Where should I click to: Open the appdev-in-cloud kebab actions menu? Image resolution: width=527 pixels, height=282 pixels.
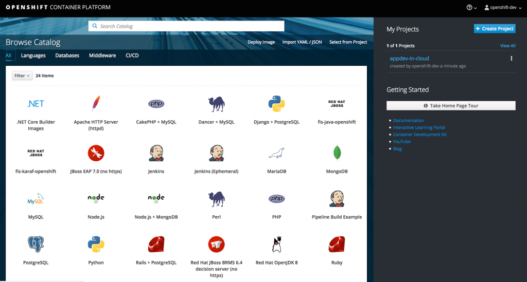512,59
